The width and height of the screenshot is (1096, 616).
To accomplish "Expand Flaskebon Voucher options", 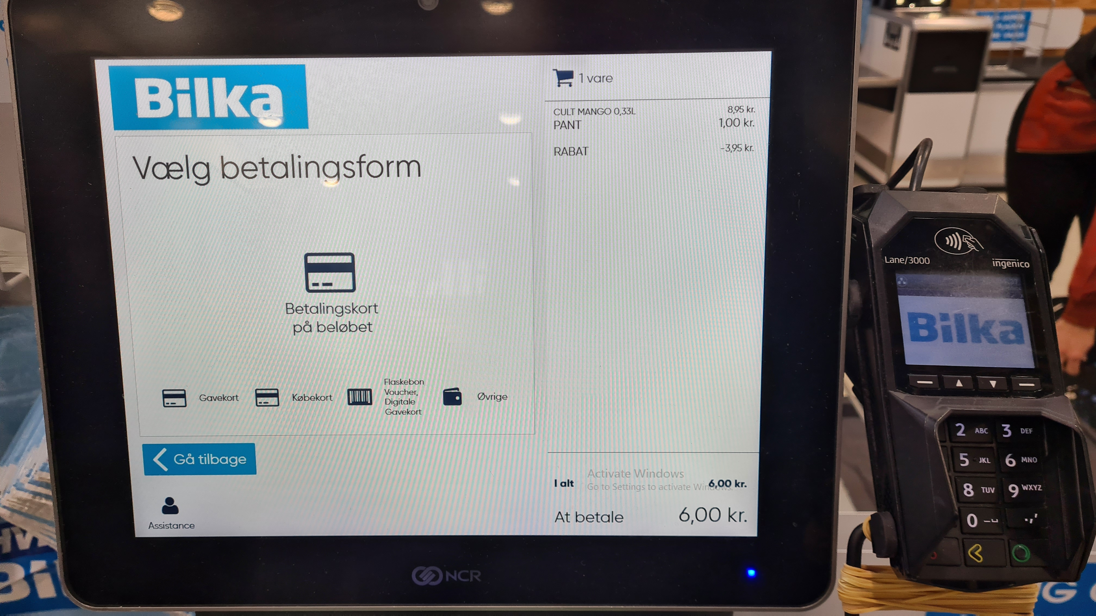I will 384,396.
